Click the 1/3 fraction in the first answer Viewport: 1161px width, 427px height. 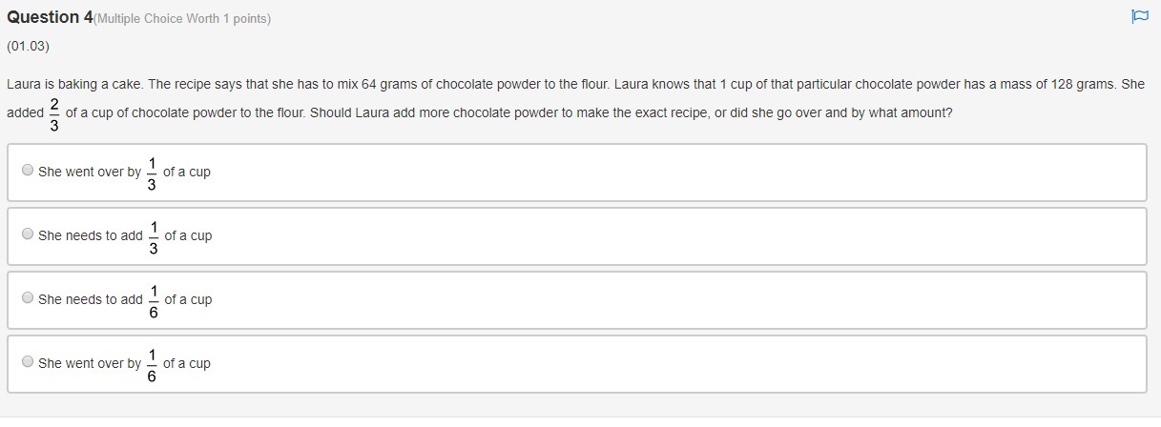(x=152, y=173)
